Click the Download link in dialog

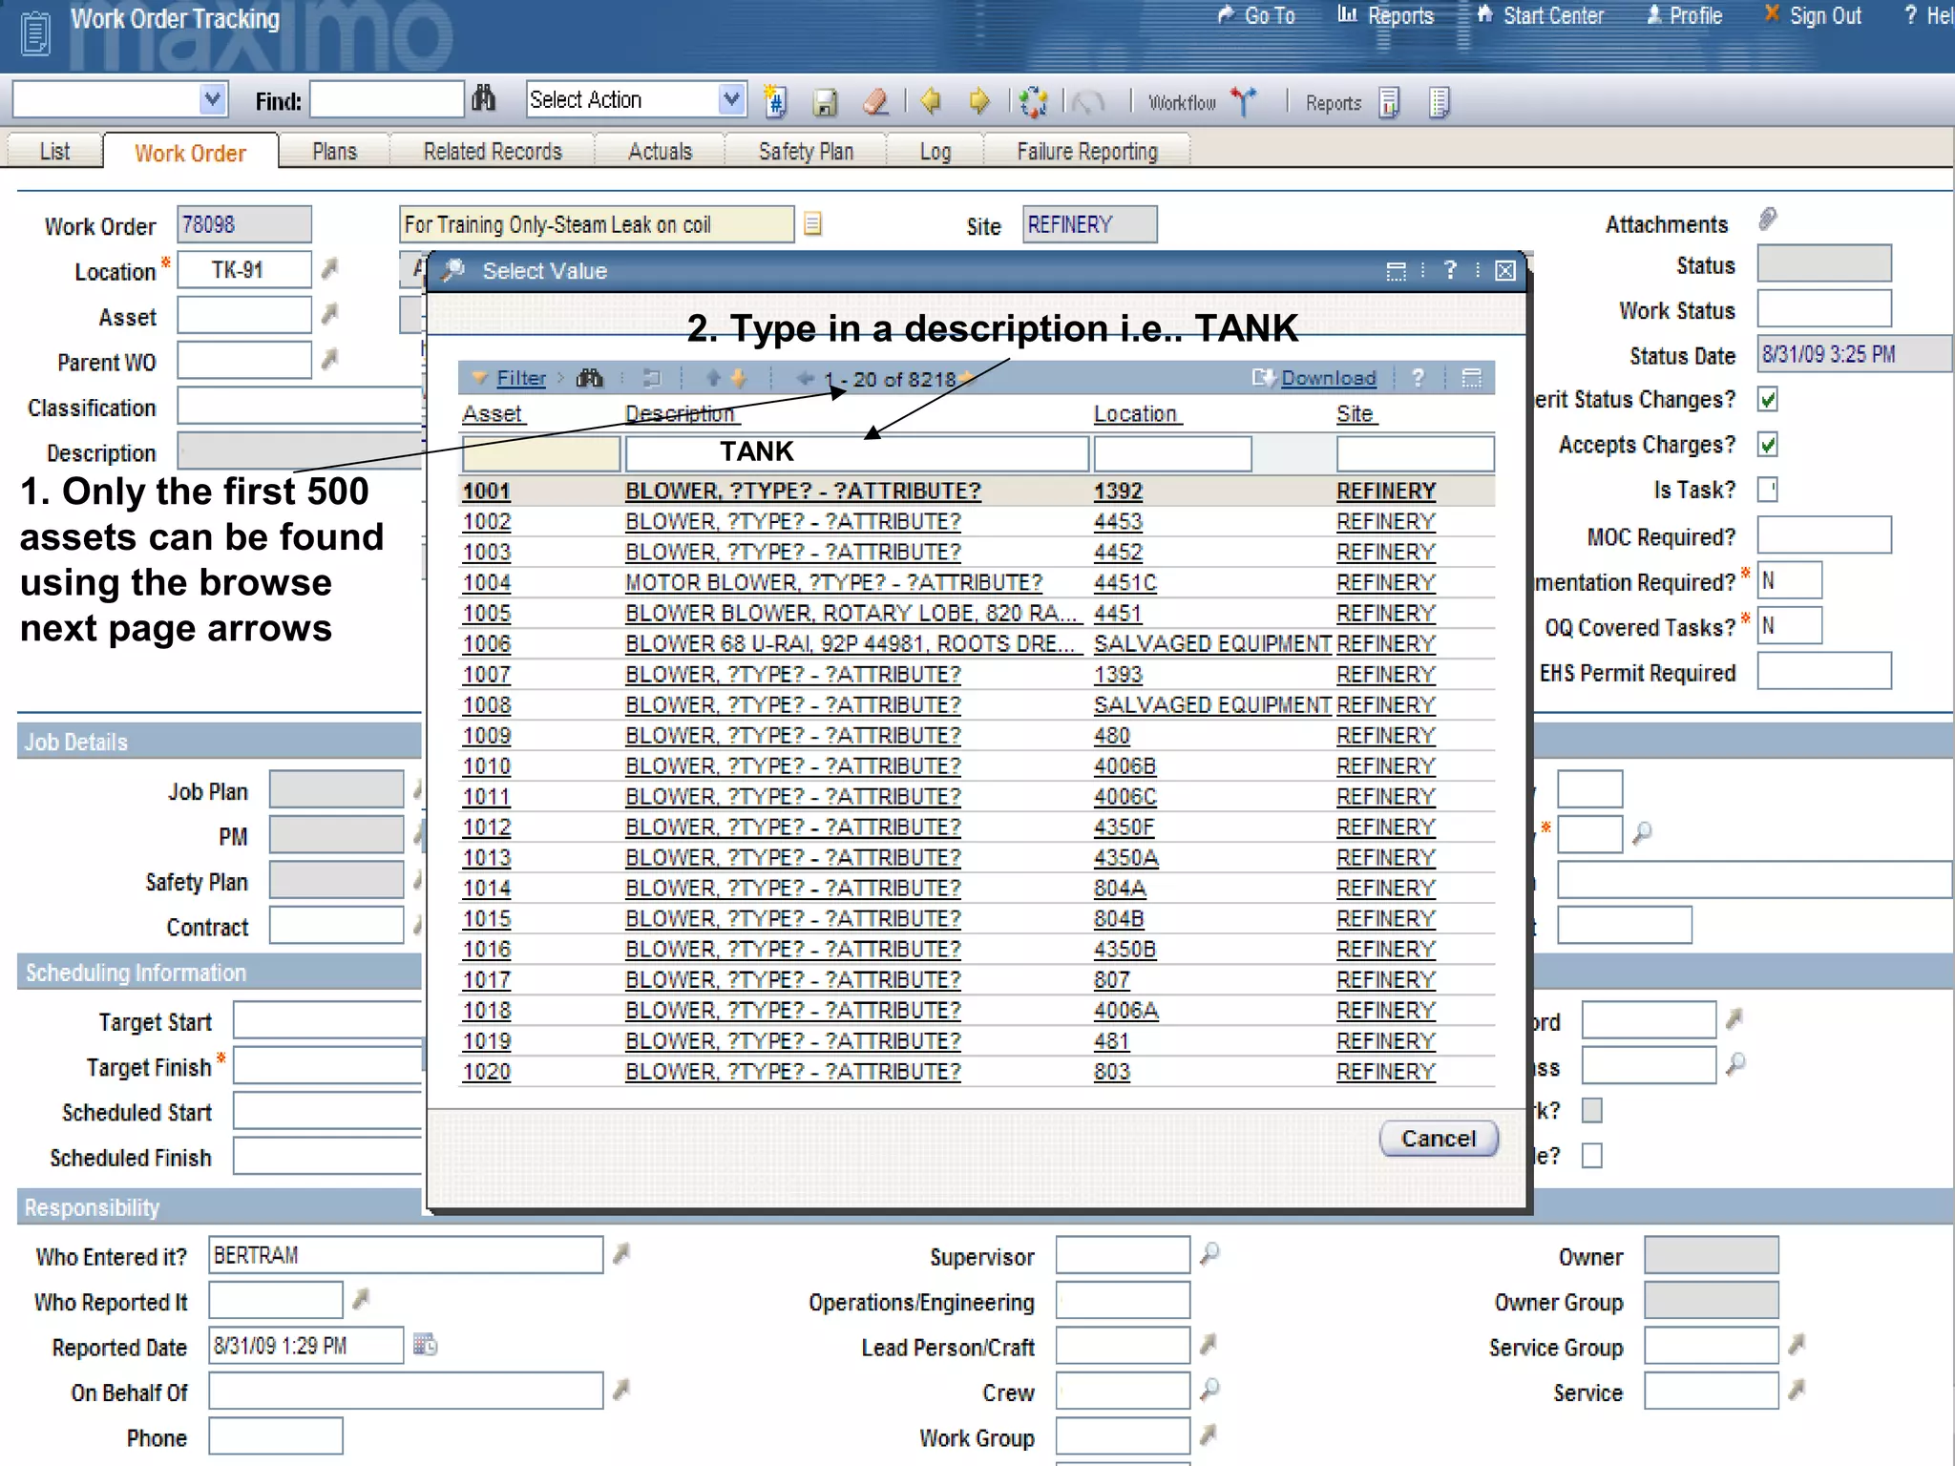coord(1328,379)
